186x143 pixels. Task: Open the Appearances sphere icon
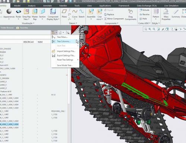coord(9,12)
